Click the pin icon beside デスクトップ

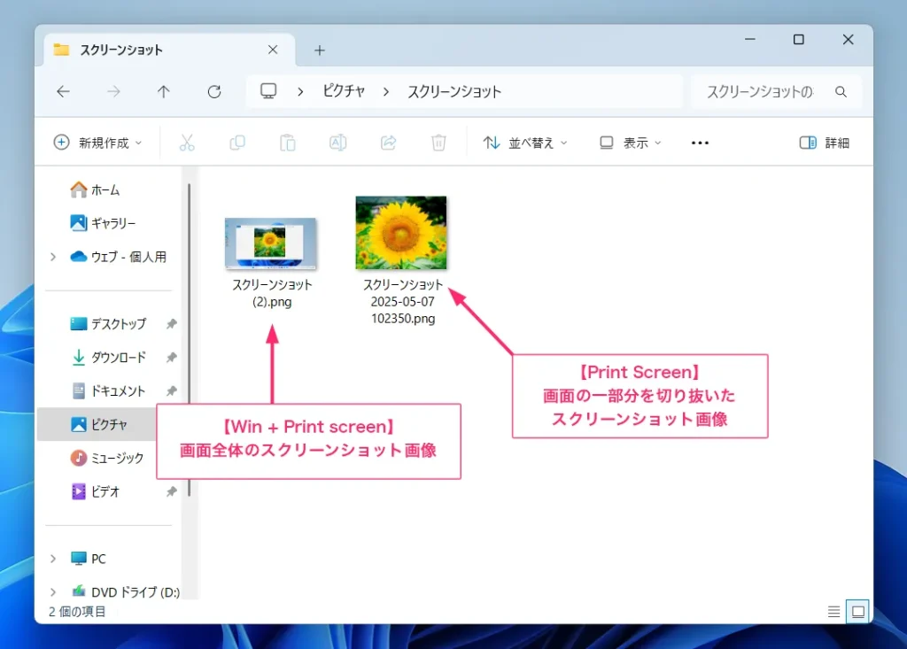click(x=171, y=323)
